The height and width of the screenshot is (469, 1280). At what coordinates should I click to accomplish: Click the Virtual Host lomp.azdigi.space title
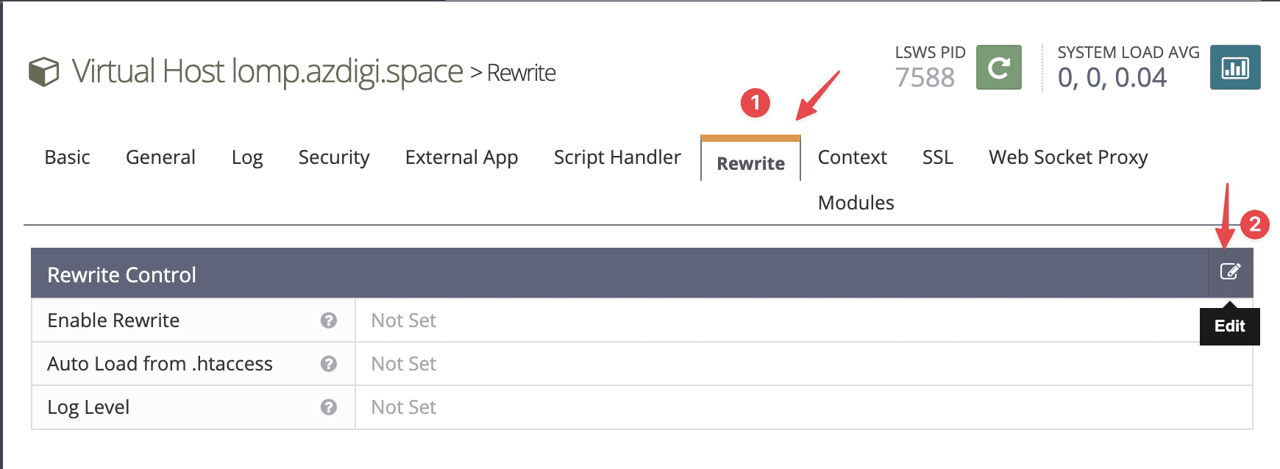coord(267,72)
